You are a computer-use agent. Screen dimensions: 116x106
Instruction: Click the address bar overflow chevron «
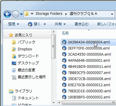coord(32,14)
